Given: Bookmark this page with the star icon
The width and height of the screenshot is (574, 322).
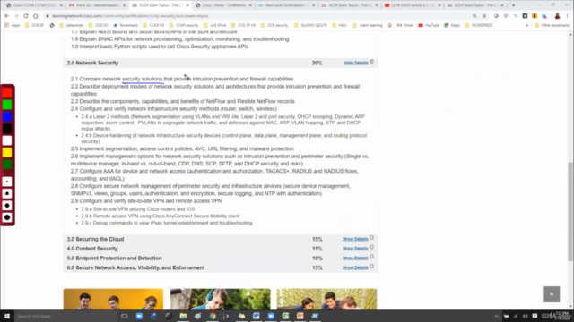Looking at the screenshot, I should coord(484,16).
